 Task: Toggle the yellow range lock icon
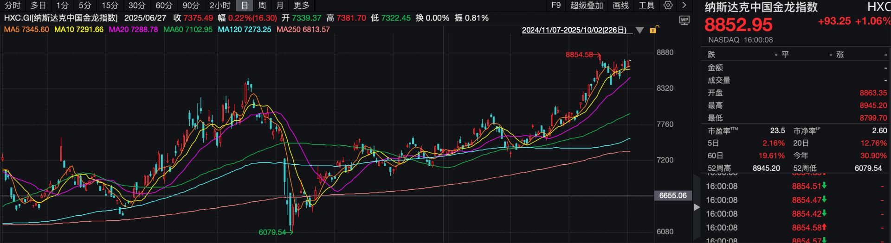click(653, 30)
